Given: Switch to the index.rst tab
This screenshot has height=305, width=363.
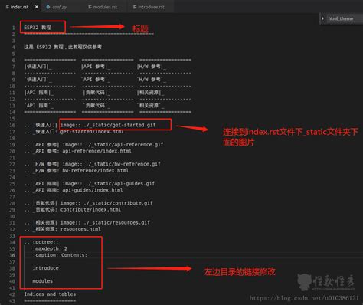Looking at the screenshot, I should click(x=20, y=7).
